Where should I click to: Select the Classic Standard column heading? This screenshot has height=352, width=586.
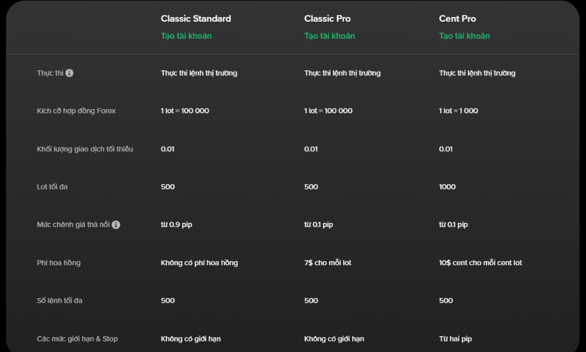pos(196,19)
